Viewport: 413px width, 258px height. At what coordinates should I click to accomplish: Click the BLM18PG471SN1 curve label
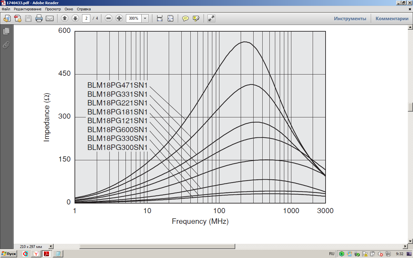click(117, 85)
